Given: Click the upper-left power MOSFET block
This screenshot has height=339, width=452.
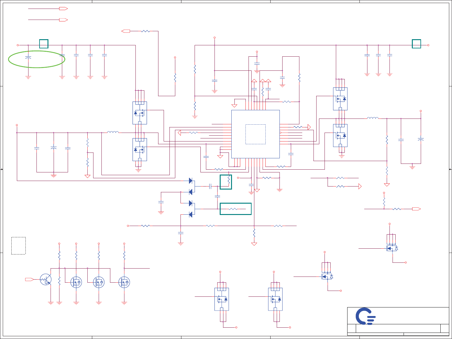Looking at the screenshot, I should coord(140,113).
